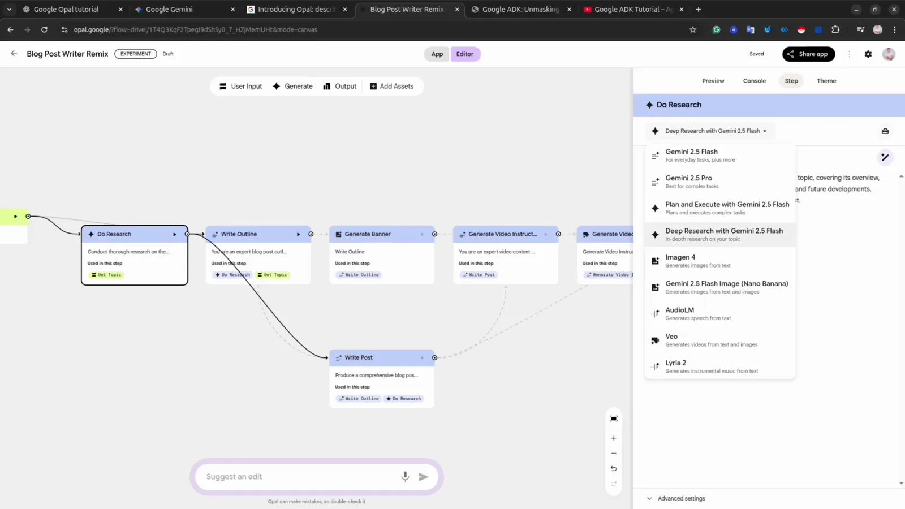Click the output port of the Generate Banner node
The height and width of the screenshot is (509, 905).
pyautogui.click(x=434, y=234)
